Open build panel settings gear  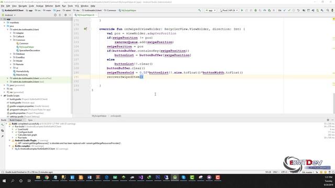(328, 120)
